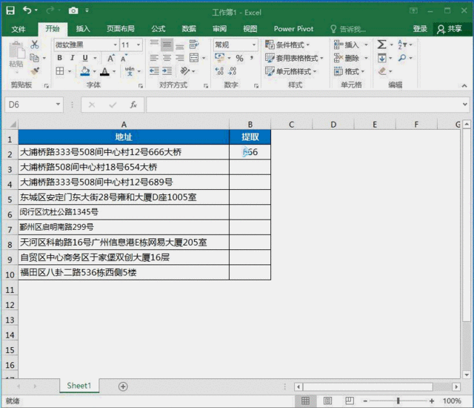Click the Wrap Text icon
Image resolution: width=474 pixels, height=408 pixels.
[194, 45]
